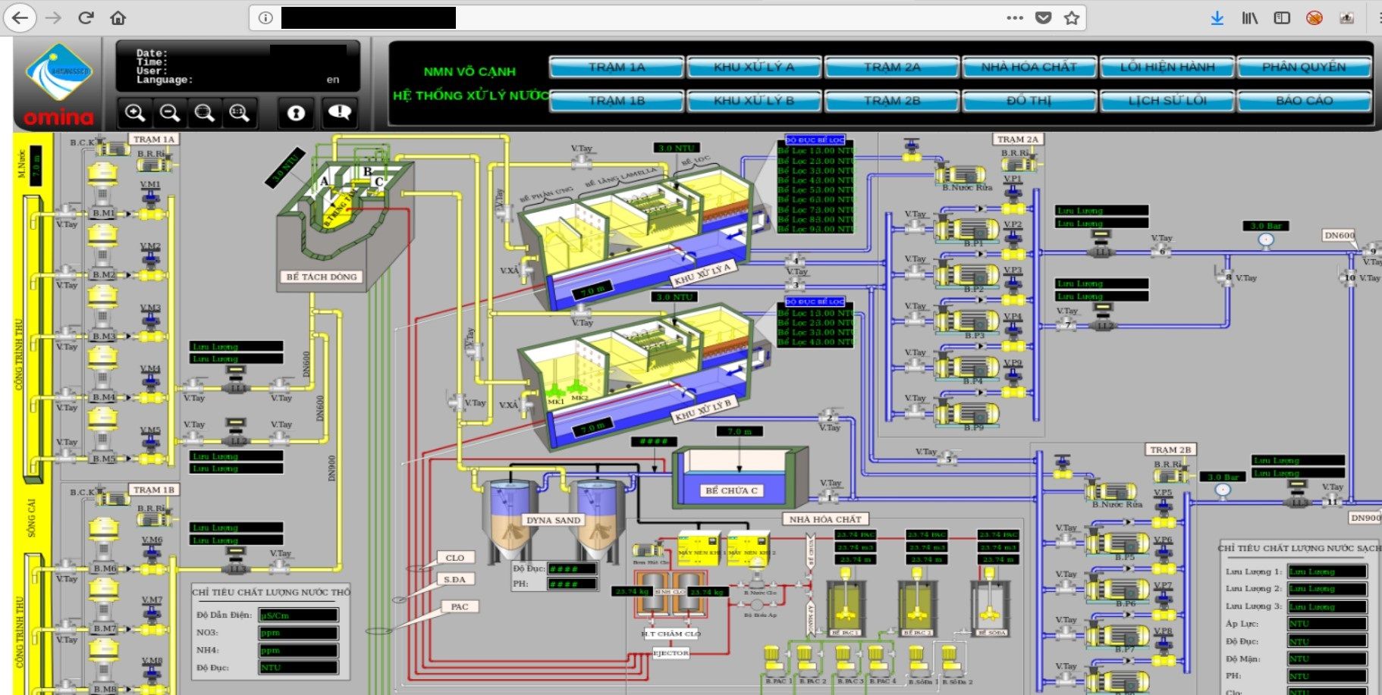
Task: Open the BÁO CÁO report button
Action: (x=1305, y=101)
